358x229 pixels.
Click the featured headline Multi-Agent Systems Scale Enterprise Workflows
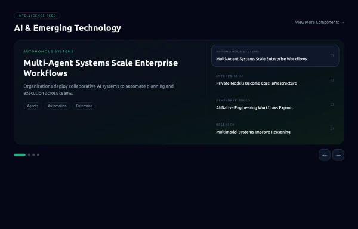point(101,68)
